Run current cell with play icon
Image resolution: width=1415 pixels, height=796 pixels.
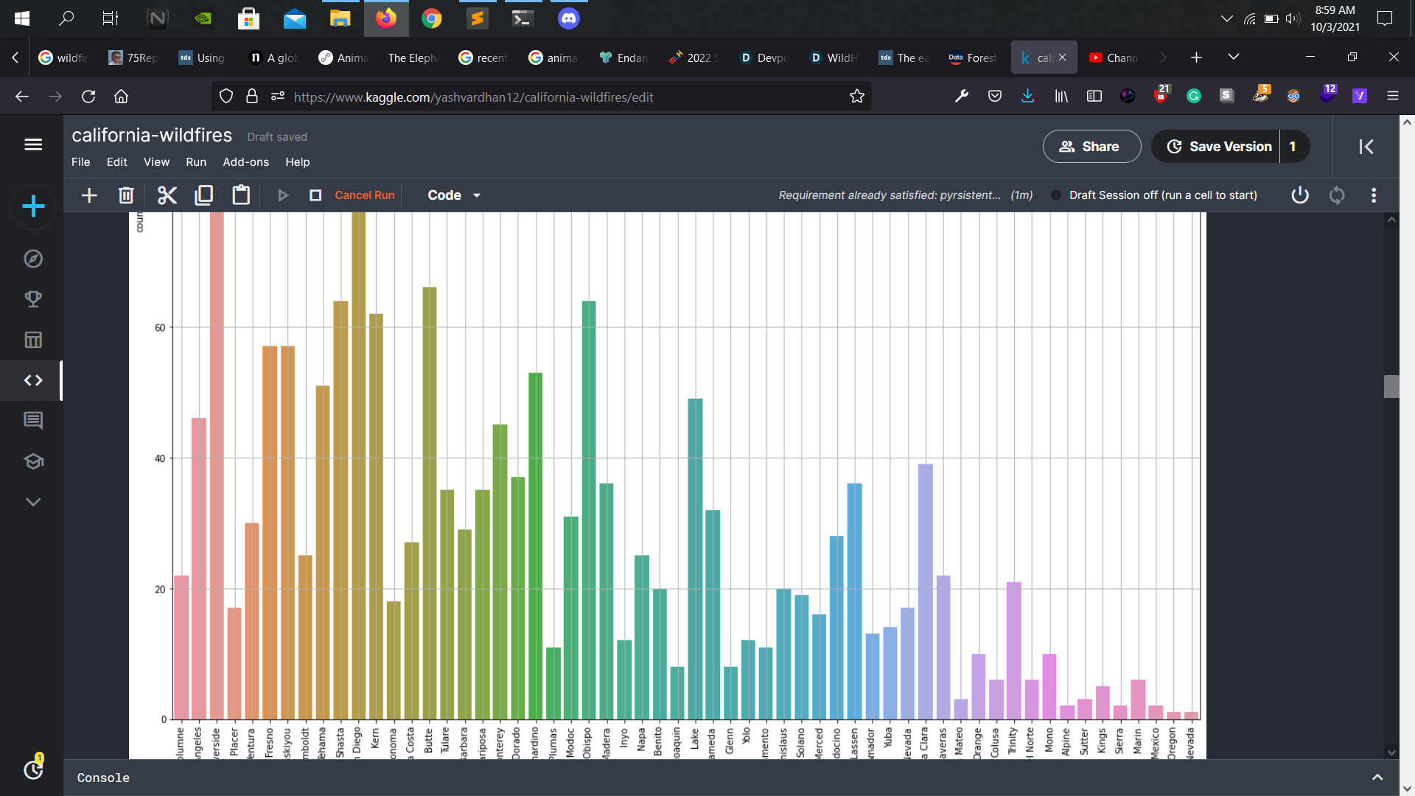pyautogui.click(x=283, y=195)
